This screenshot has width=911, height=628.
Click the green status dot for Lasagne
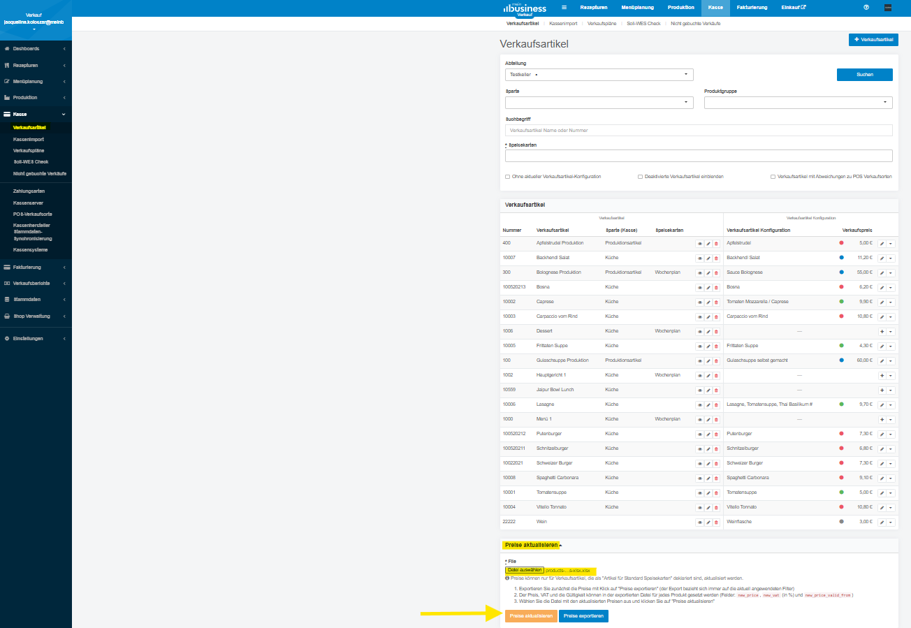point(842,404)
